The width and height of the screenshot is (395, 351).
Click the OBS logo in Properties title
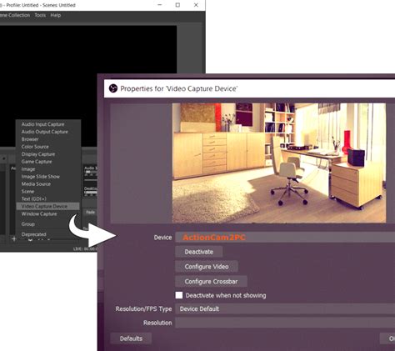click(113, 88)
